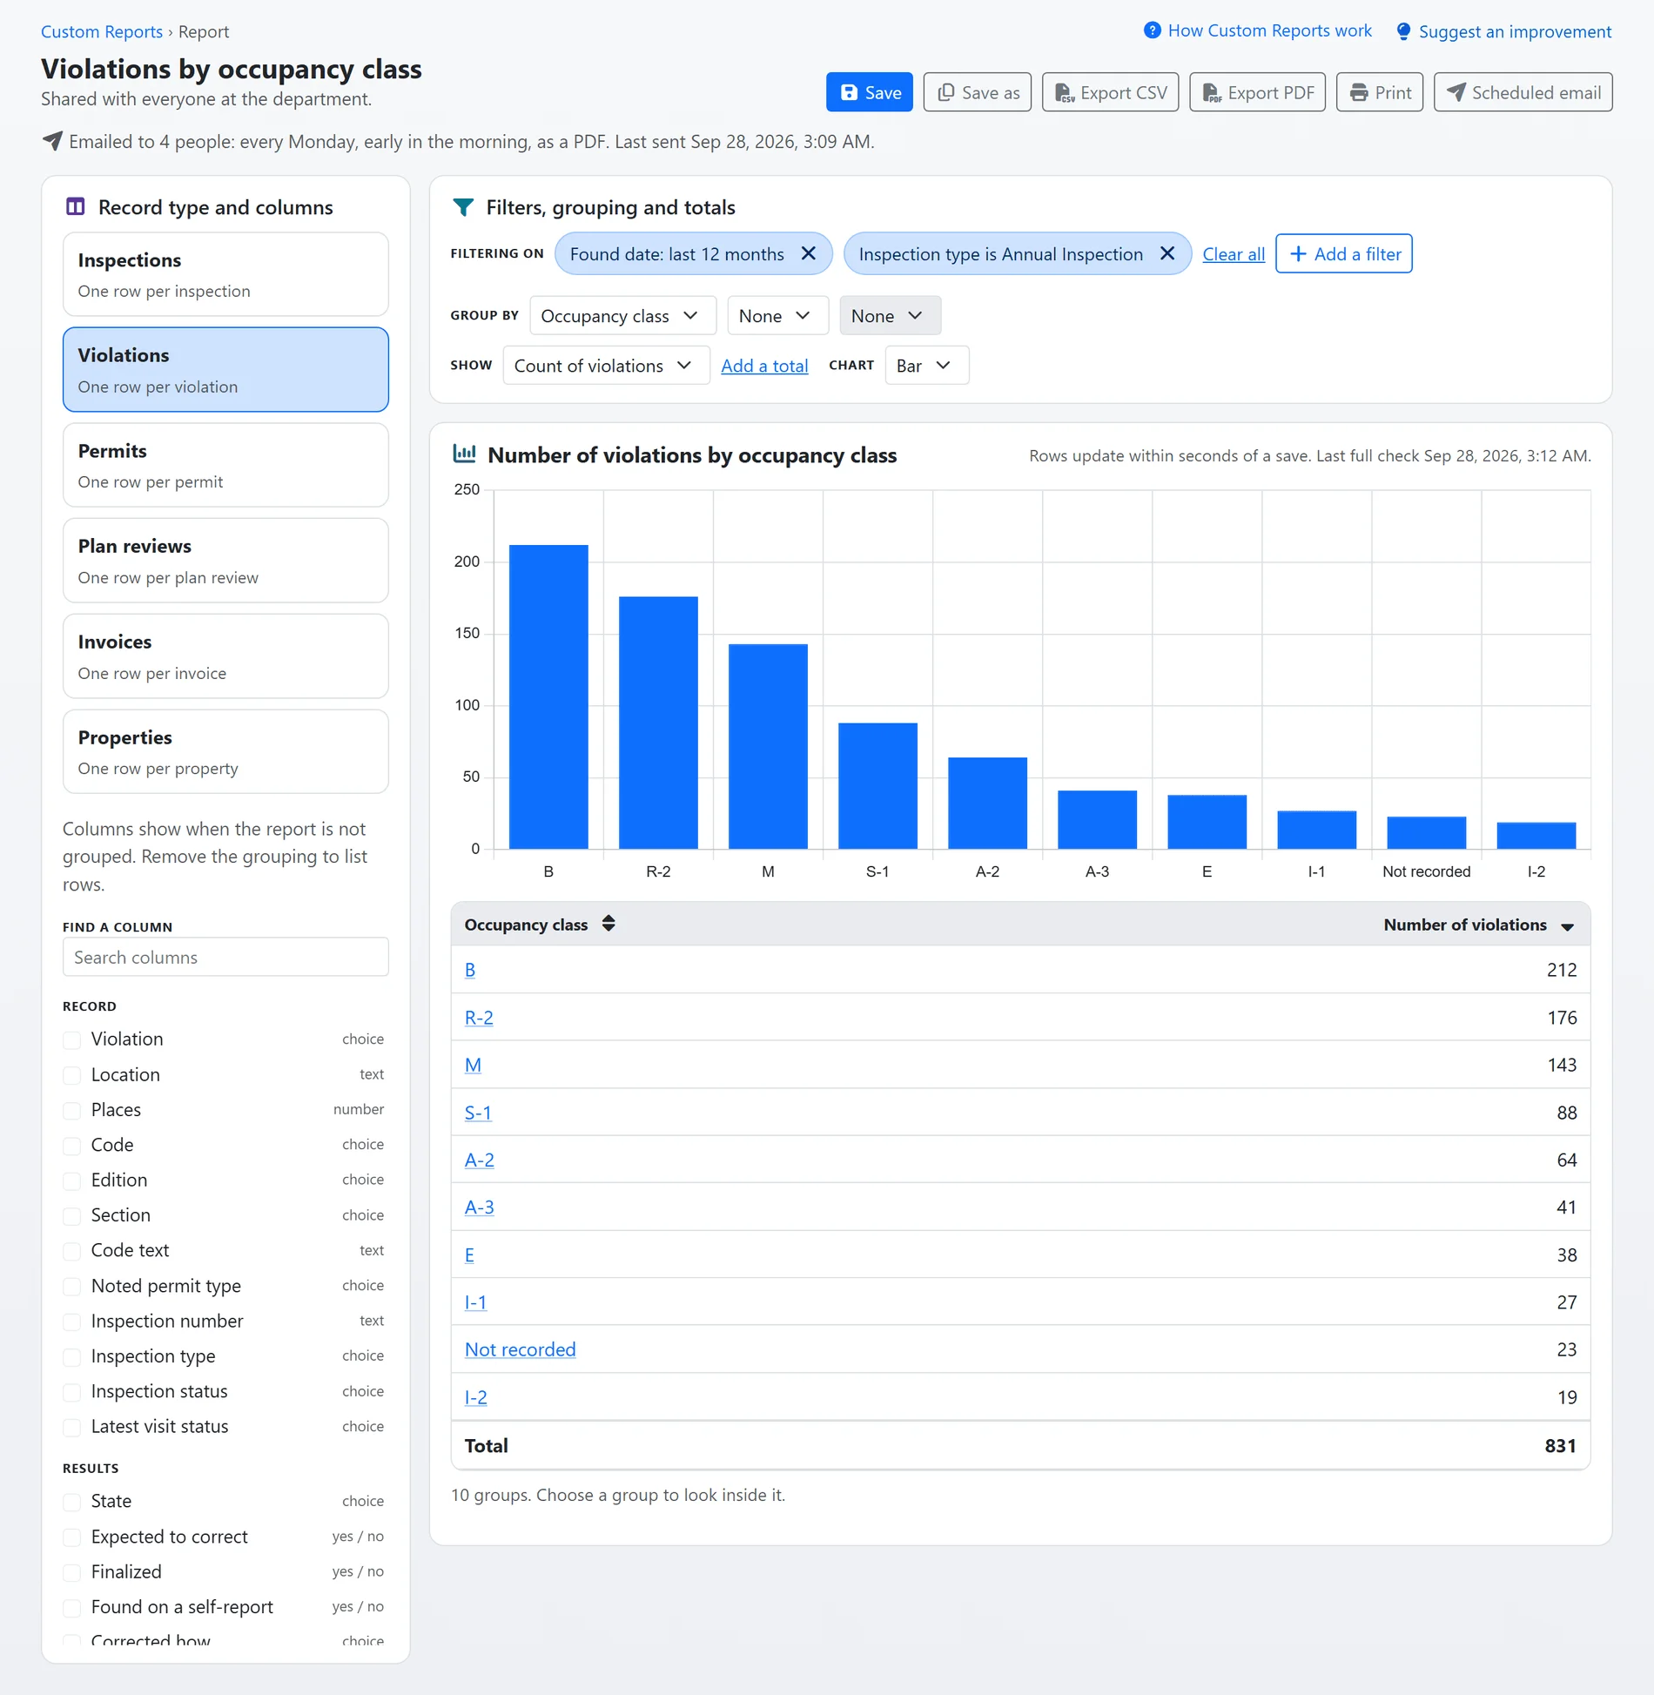The width and height of the screenshot is (1654, 1695).
Task: Click the B bar in the chart
Action: tap(548, 696)
